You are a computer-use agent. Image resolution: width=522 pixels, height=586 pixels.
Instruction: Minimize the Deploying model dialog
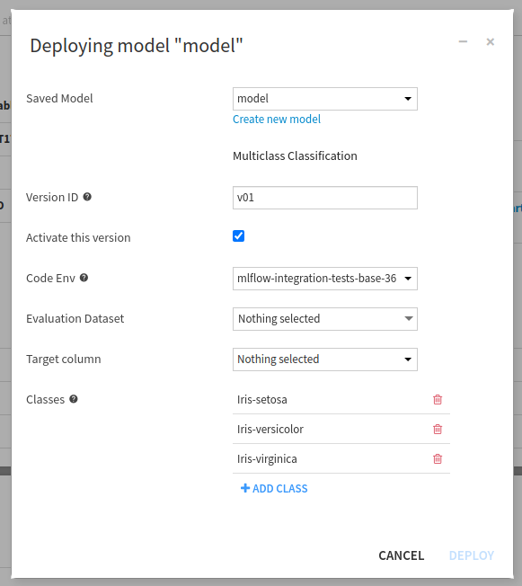(463, 41)
